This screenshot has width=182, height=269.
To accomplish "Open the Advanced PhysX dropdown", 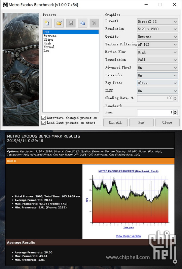I will [157, 68].
